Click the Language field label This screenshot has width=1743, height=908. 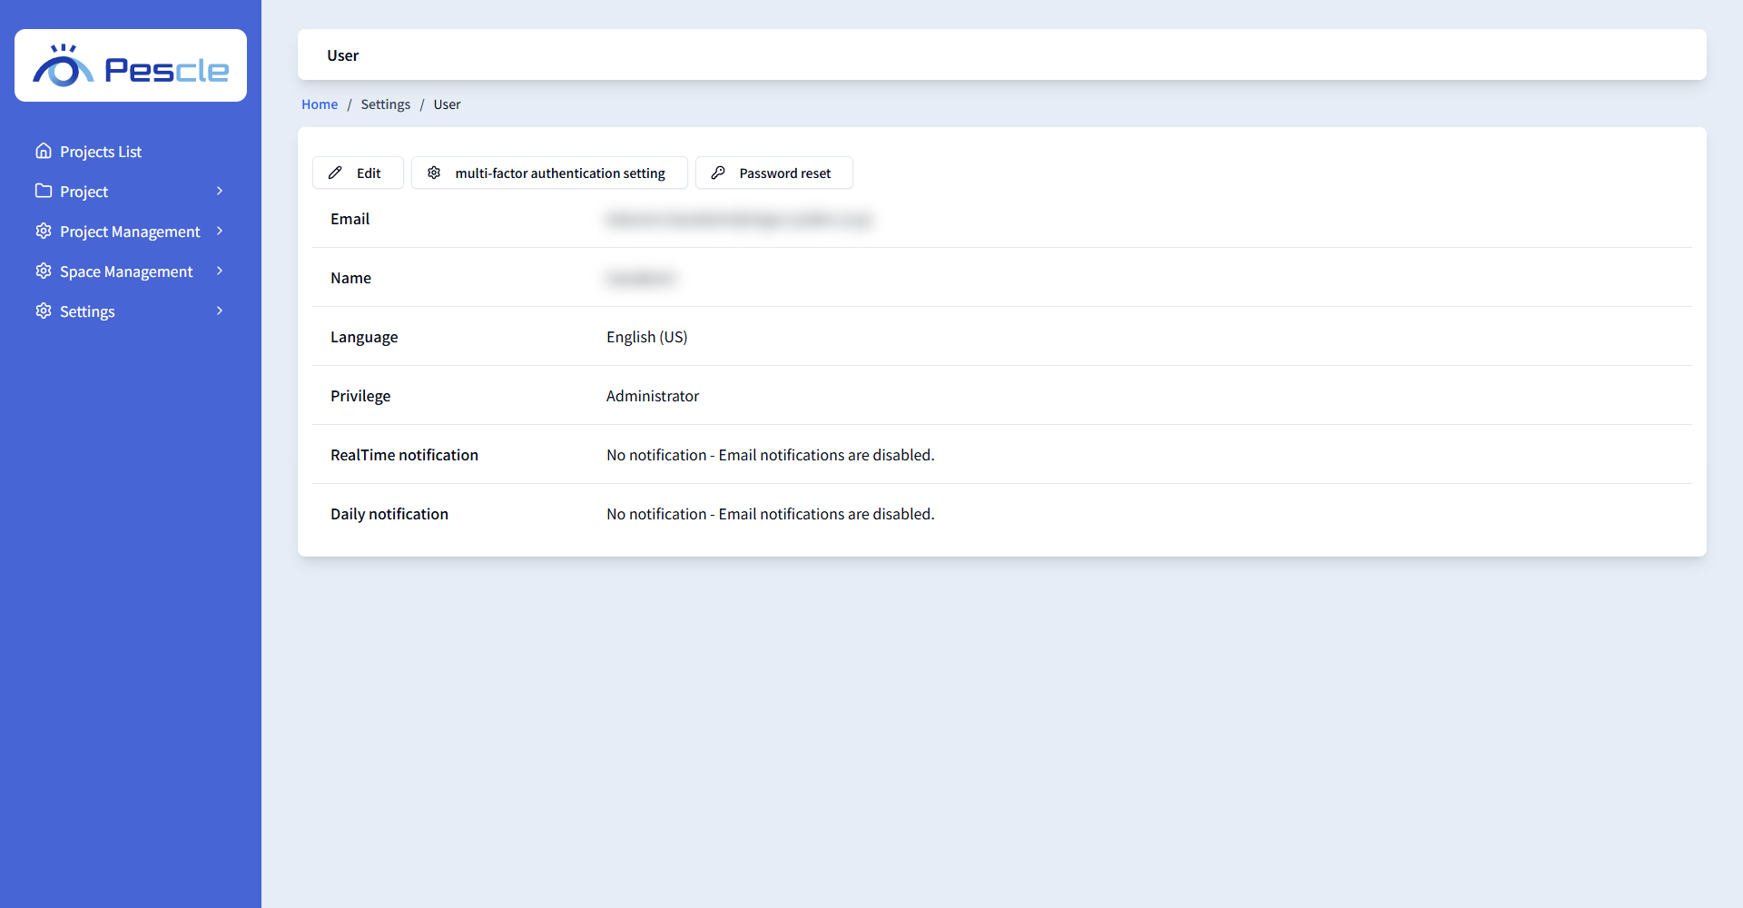click(364, 337)
